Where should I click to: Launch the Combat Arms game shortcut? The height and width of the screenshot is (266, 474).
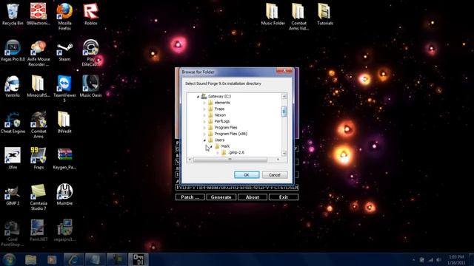(39, 125)
